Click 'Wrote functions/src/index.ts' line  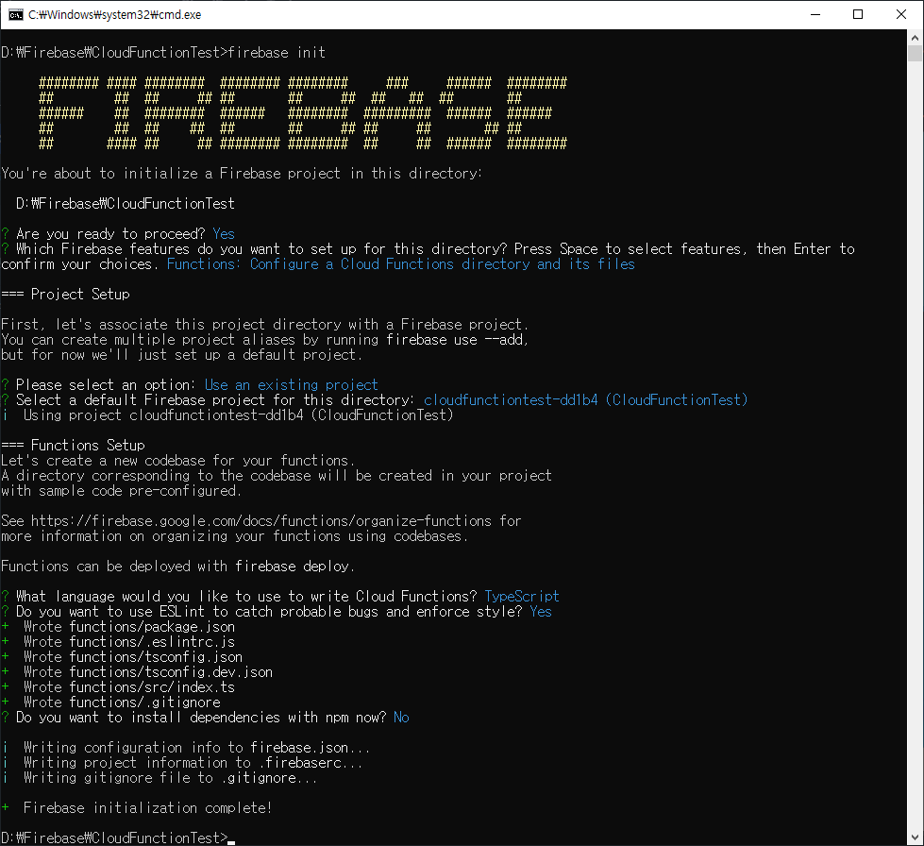click(x=118, y=686)
